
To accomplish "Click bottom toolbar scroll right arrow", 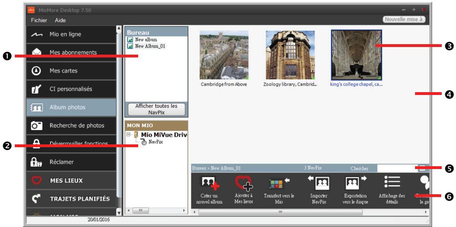I will 426,212.
